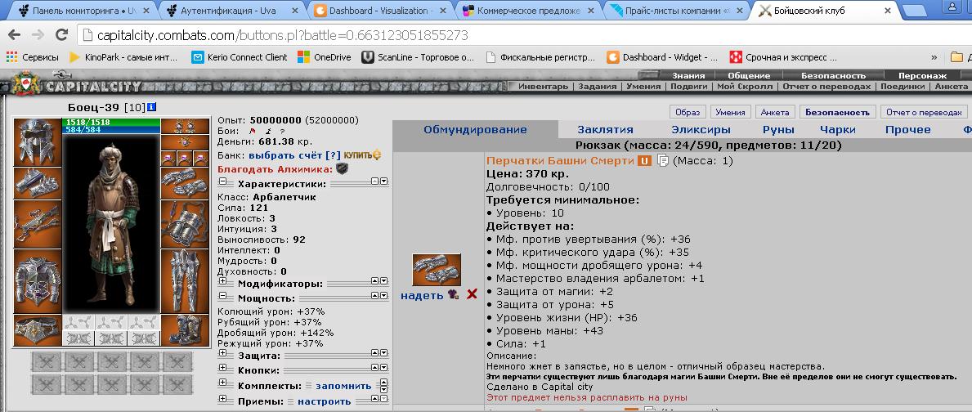Show more bookmarks via » chevron
Screen dimensions: 972x412
[934, 57]
